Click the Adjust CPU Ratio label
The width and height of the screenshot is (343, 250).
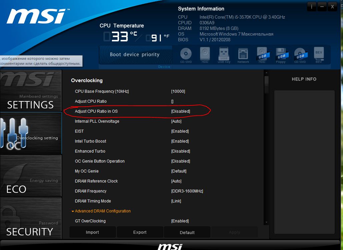click(x=91, y=101)
